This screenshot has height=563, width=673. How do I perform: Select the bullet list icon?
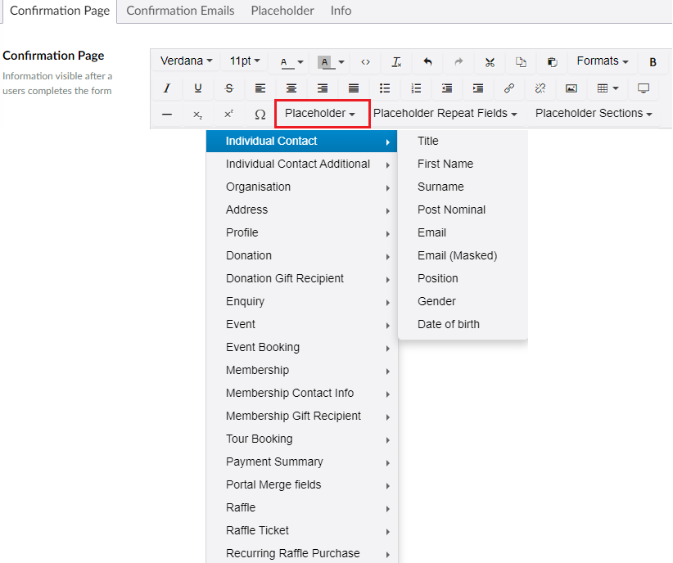(385, 88)
